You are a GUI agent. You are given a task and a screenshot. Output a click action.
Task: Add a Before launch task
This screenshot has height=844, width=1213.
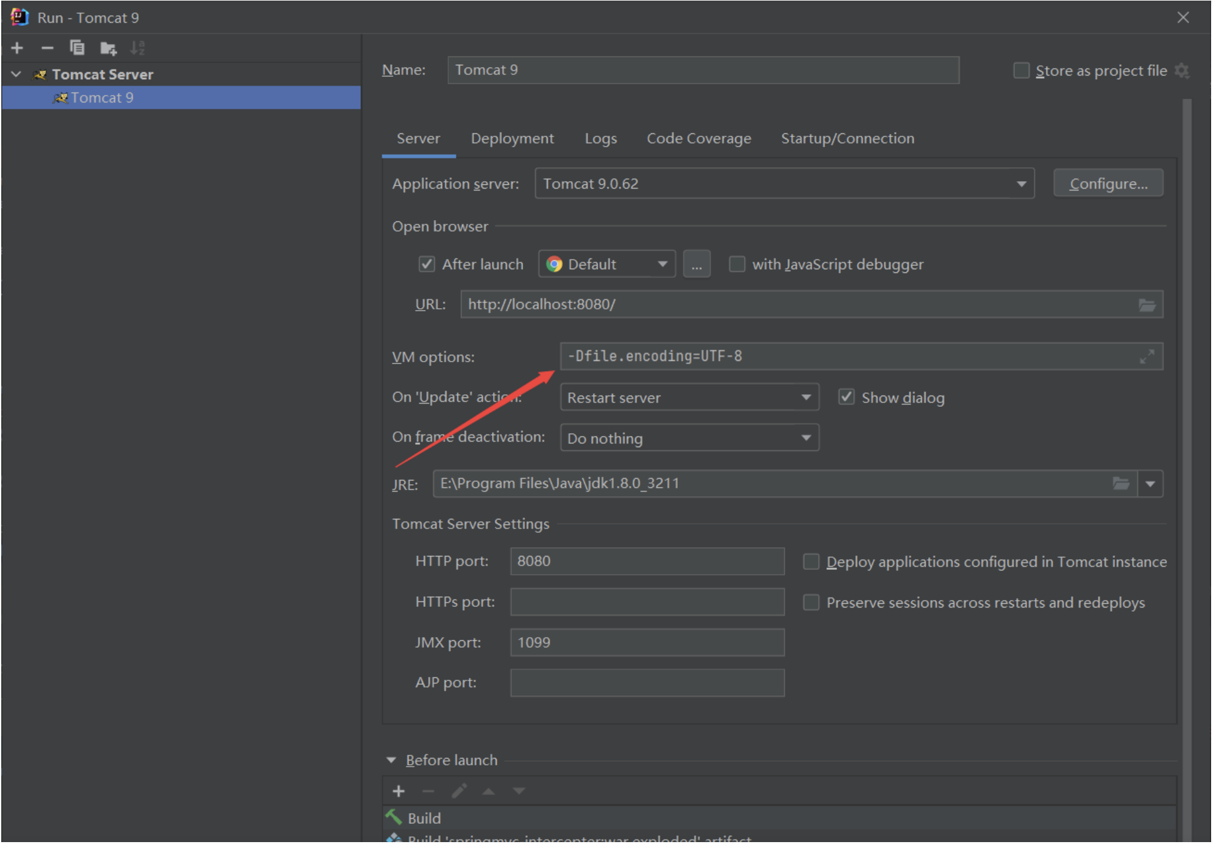(398, 791)
